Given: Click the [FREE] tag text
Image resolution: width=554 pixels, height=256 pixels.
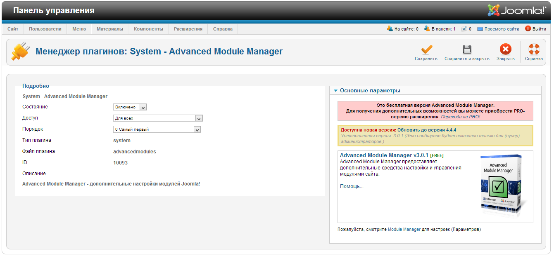Looking at the screenshot, I should click(x=437, y=156).
